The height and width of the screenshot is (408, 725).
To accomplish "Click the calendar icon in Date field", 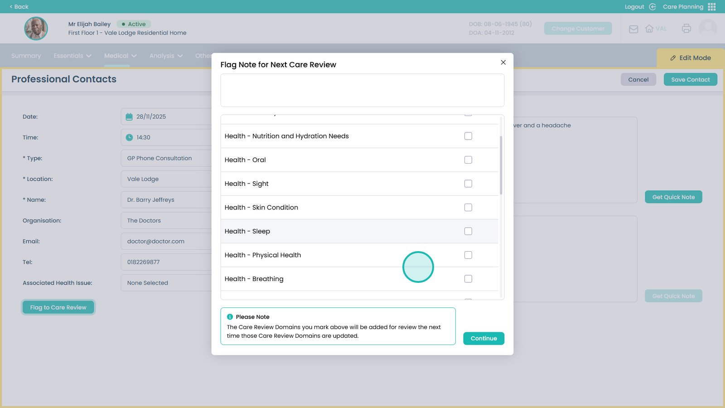I will 129,117.
